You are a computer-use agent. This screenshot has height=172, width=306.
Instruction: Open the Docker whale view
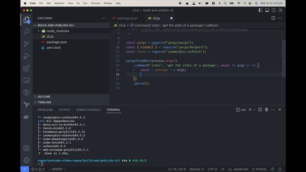27,117
